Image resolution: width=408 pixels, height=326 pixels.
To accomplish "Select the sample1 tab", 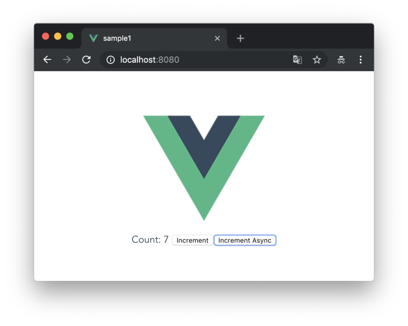I will [154, 38].
